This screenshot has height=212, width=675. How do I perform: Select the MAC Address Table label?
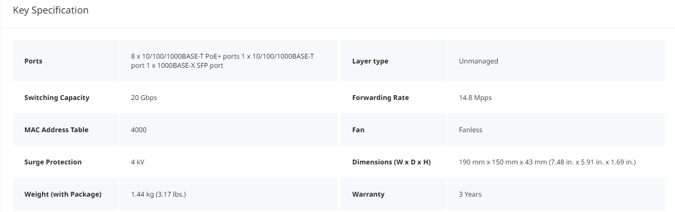pos(56,130)
